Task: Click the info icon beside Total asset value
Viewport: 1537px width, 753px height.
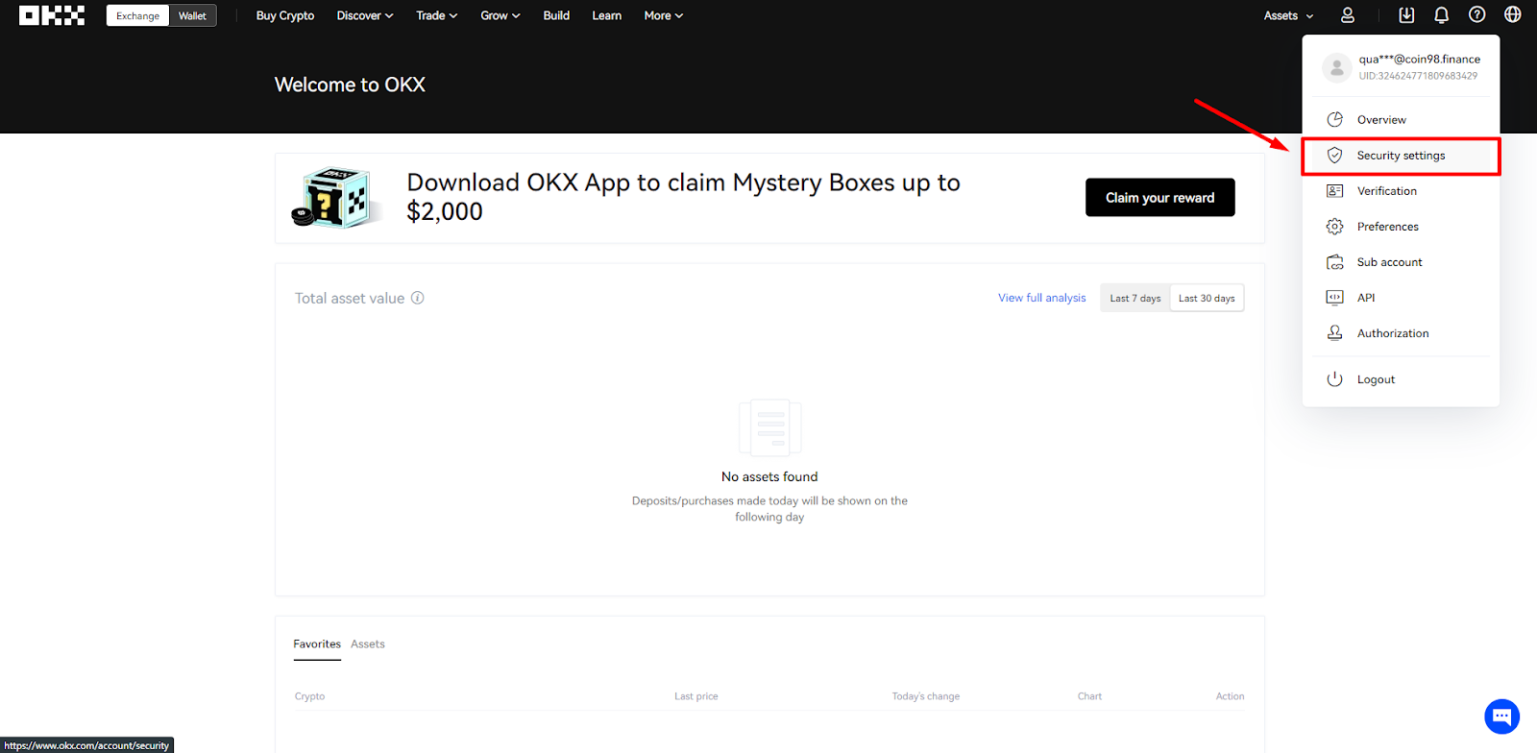Action: tap(418, 298)
